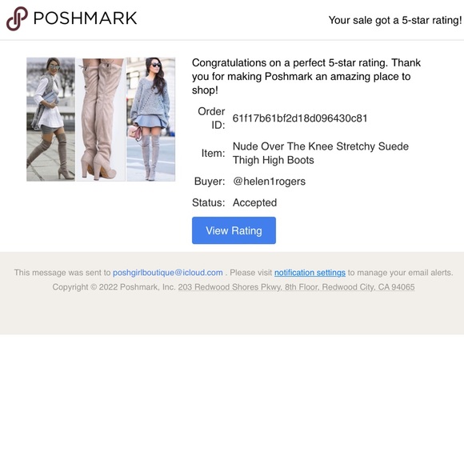The height and width of the screenshot is (464, 464).
Task: Select the right gray sweater photo
Action: 151,119
